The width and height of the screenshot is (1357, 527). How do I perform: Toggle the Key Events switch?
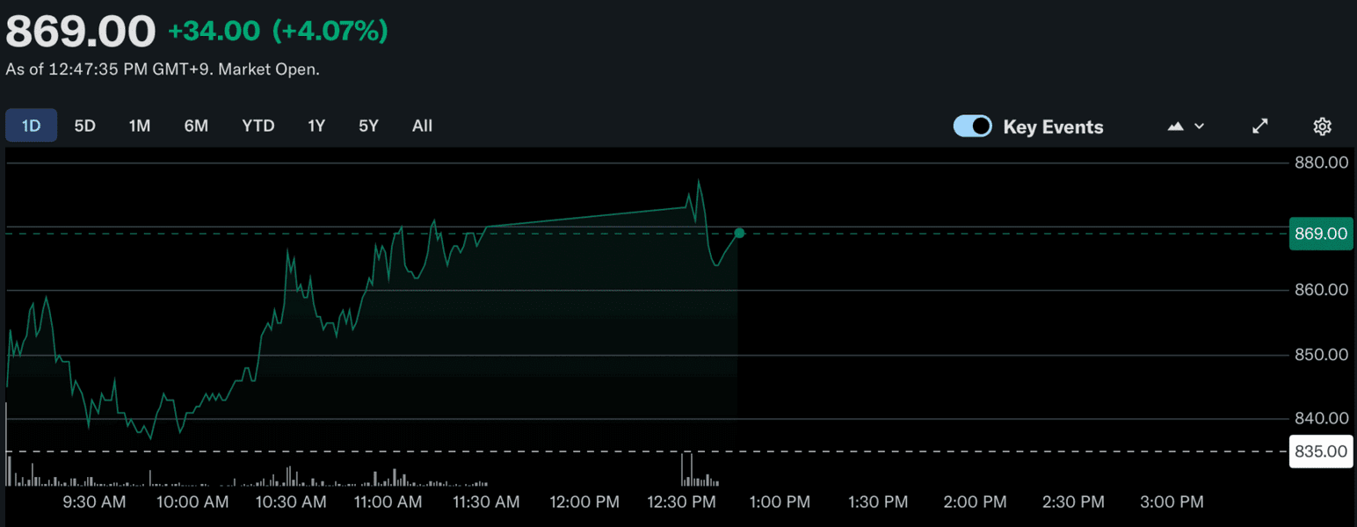click(973, 126)
